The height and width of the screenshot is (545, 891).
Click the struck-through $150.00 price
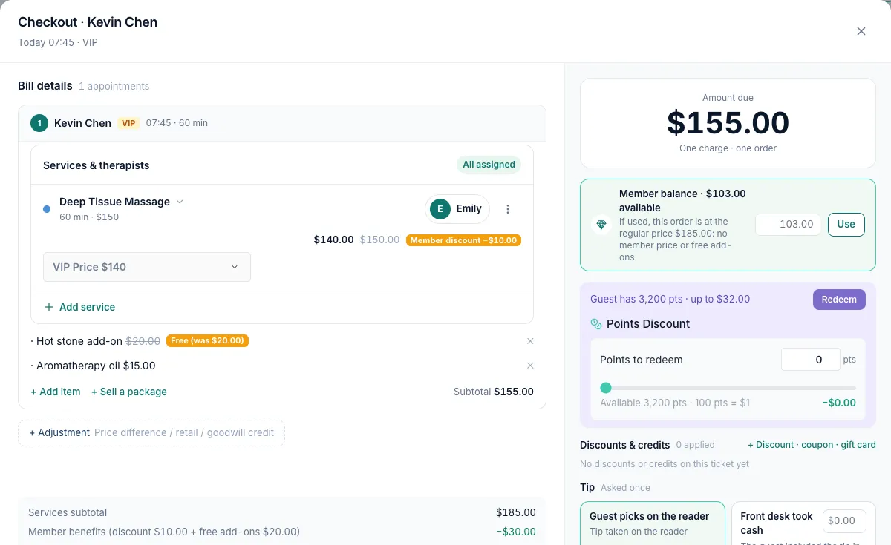(380, 240)
